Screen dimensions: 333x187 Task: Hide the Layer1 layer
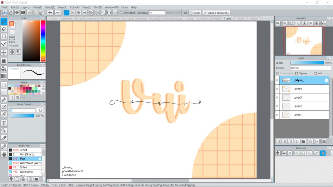click(277, 115)
